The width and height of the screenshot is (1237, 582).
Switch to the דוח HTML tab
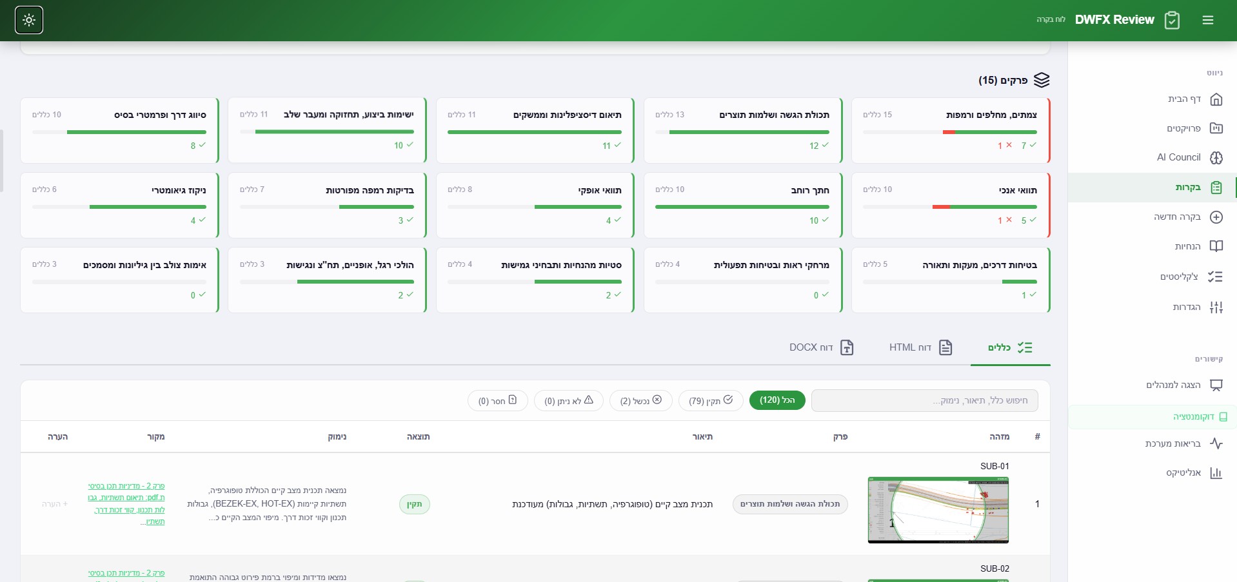(920, 347)
